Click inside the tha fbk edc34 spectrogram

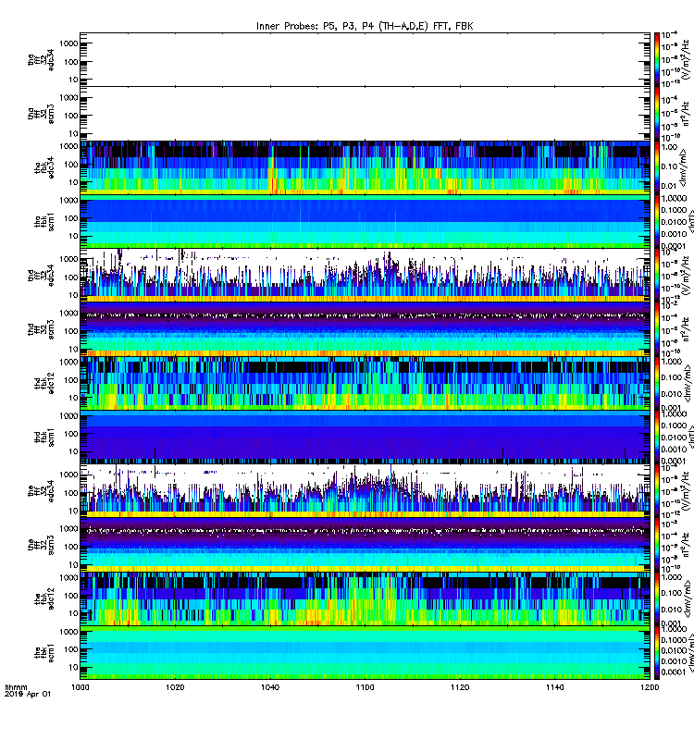365,167
